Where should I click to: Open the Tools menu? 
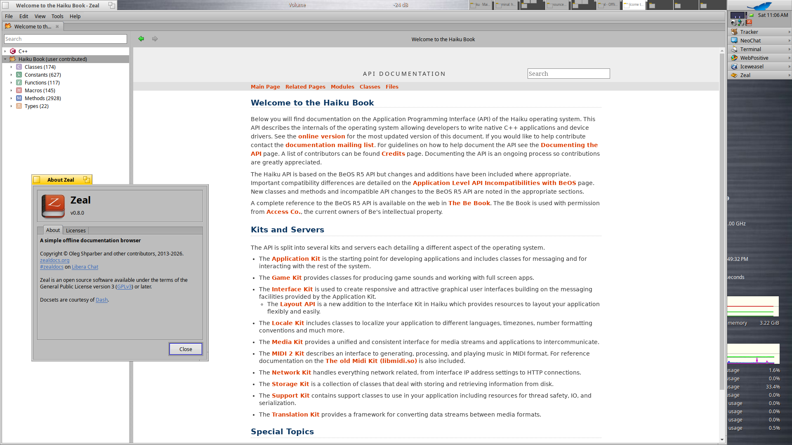click(57, 16)
